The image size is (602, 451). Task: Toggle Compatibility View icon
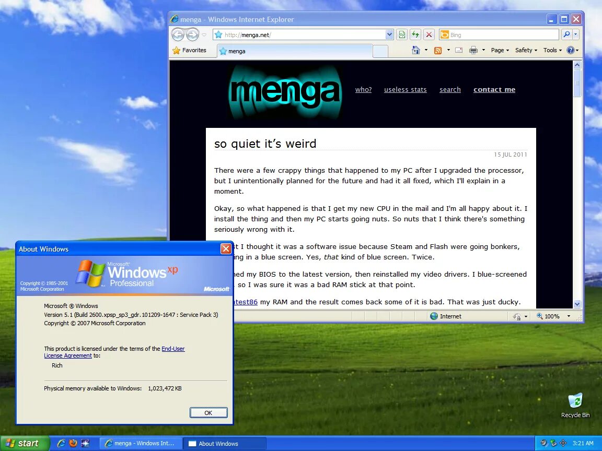tap(401, 35)
